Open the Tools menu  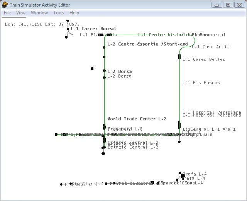(x=59, y=13)
